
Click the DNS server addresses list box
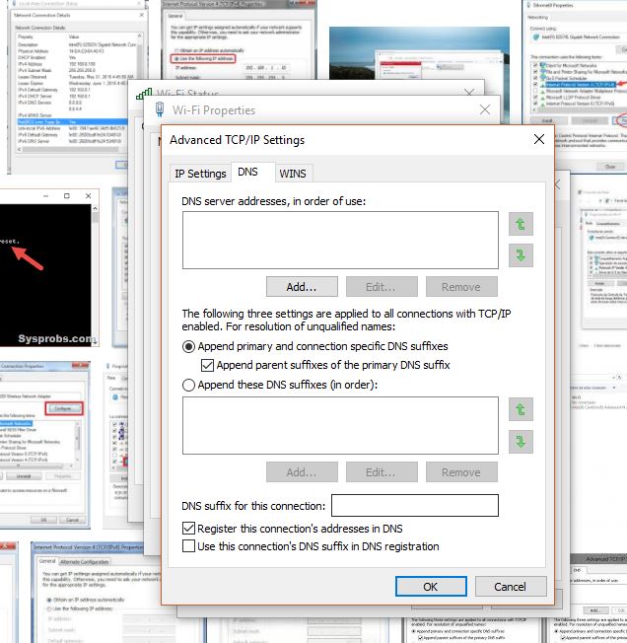pos(340,240)
